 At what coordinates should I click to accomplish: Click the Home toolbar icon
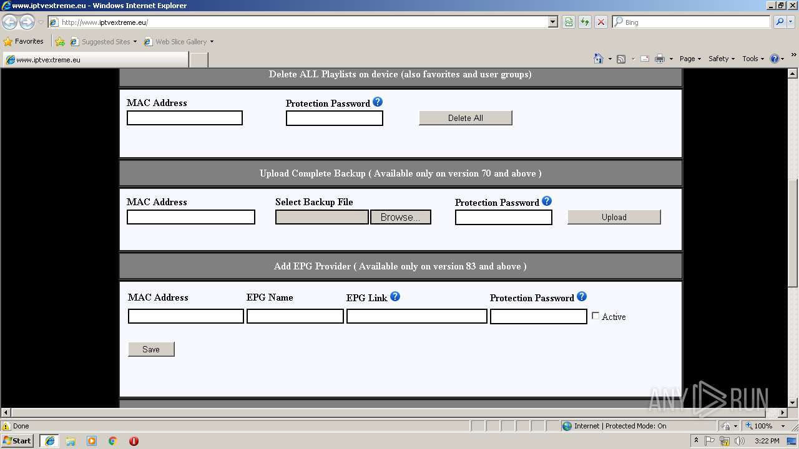(x=599, y=59)
